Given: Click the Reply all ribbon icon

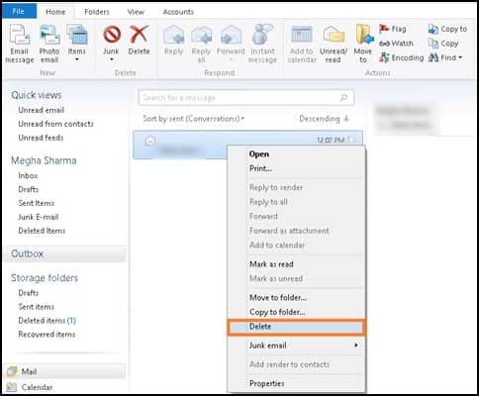Looking at the screenshot, I should click(201, 35).
